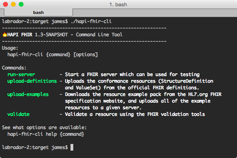Viewport: 237px width, 158px height.
Task: Maximize the window with green button
Action: [x=21, y=4]
